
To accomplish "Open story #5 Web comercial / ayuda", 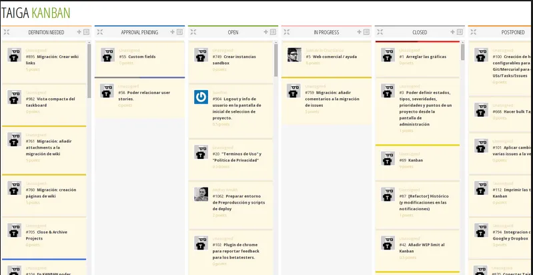I will coord(331,57).
